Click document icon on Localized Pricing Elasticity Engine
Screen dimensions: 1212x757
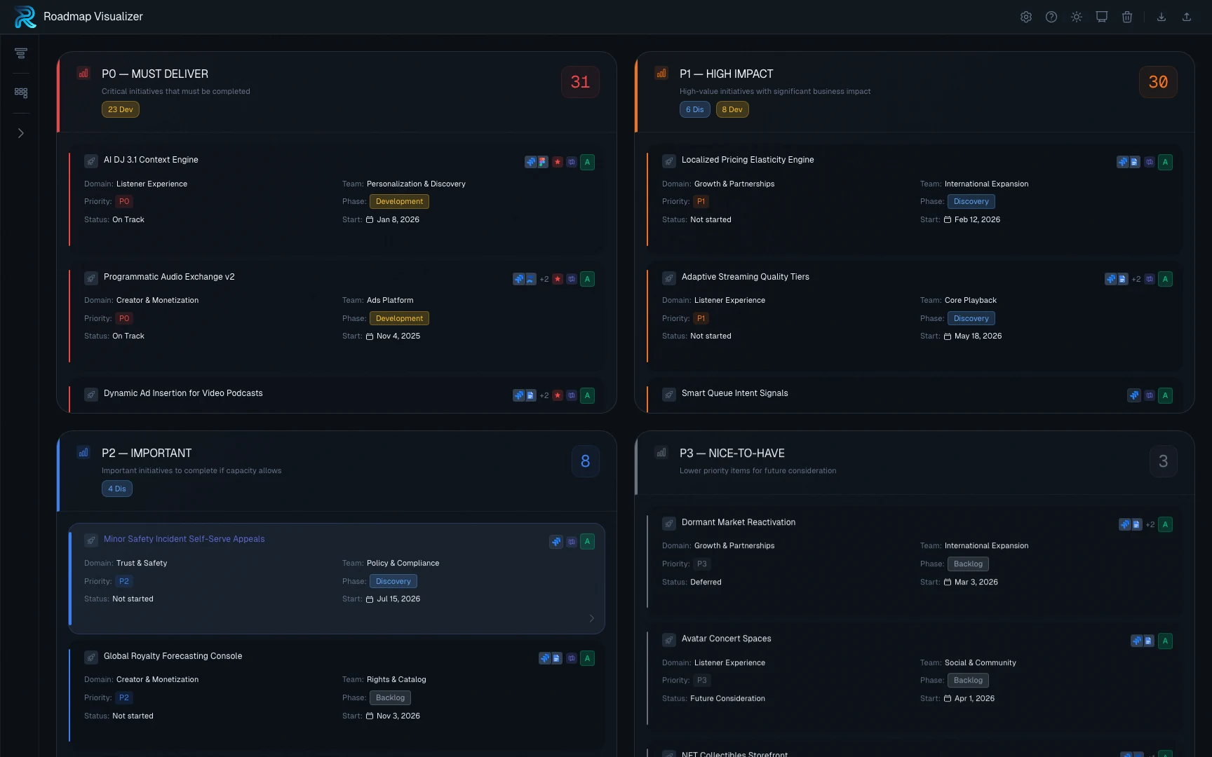(x=1135, y=162)
